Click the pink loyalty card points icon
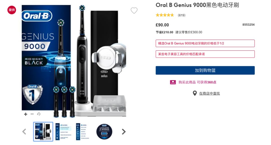The width and height of the screenshot is (271, 145). pos(173,82)
